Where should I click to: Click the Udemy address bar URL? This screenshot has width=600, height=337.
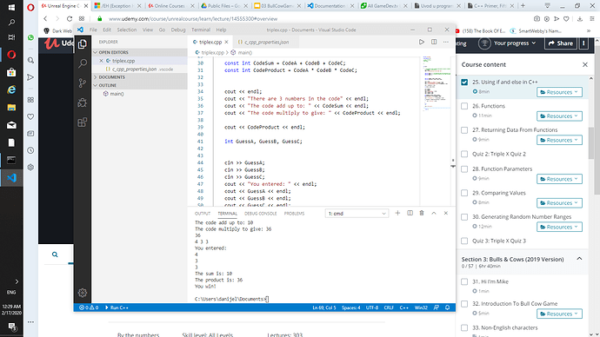pyautogui.click(x=193, y=19)
